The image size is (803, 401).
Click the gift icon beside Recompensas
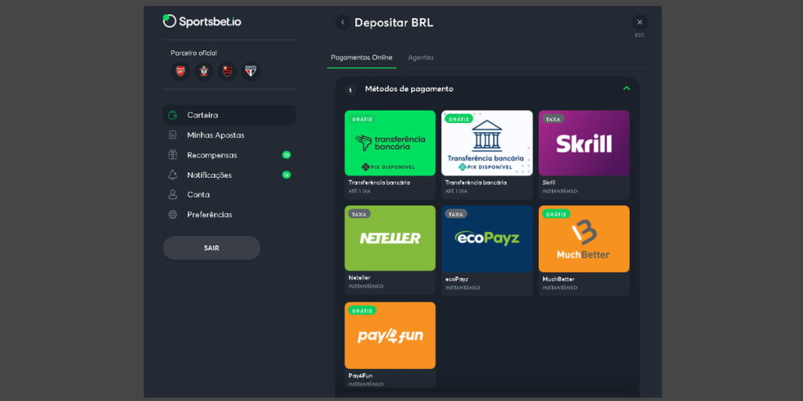click(173, 155)
